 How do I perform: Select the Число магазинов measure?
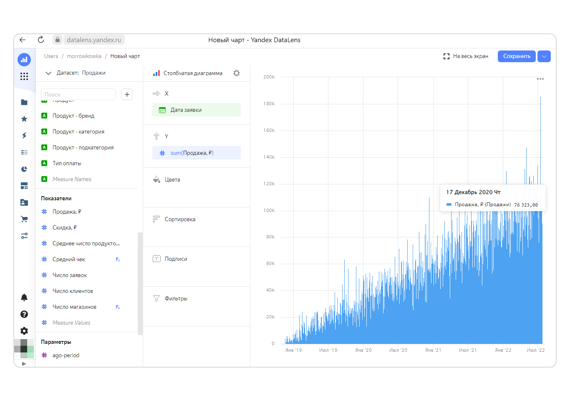(x=74, y=307)
